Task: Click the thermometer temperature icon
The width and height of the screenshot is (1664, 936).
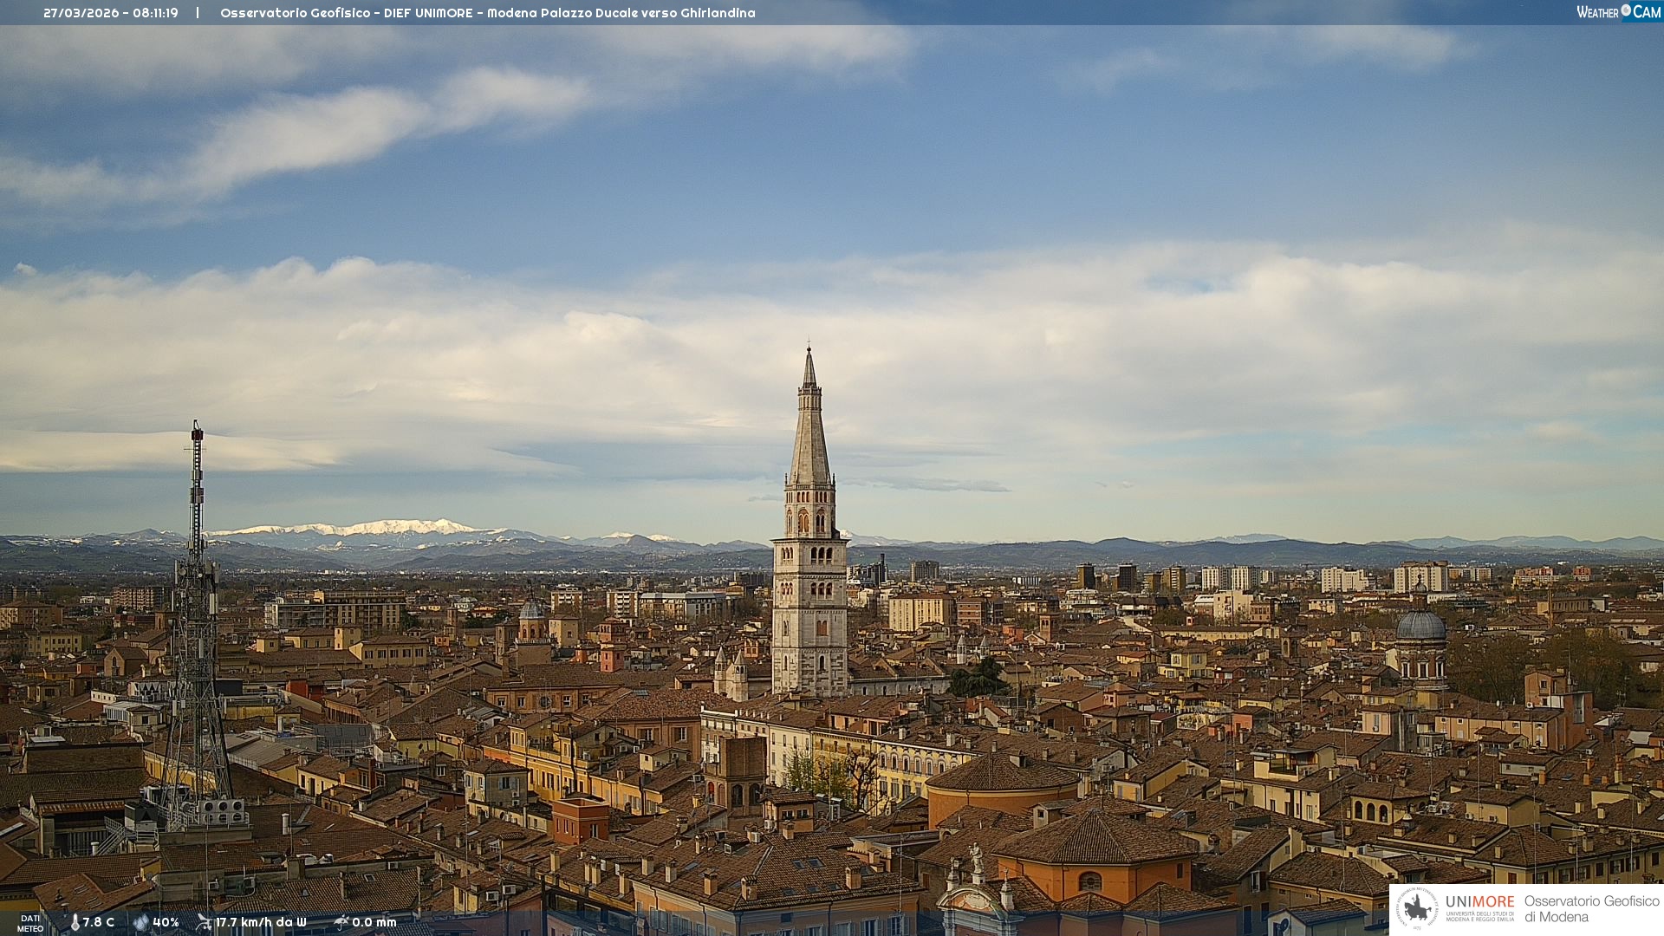Action: pos(75,922)
